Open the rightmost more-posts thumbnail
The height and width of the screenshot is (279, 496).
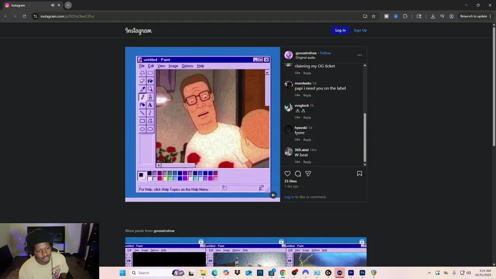[x=327, y=252]
